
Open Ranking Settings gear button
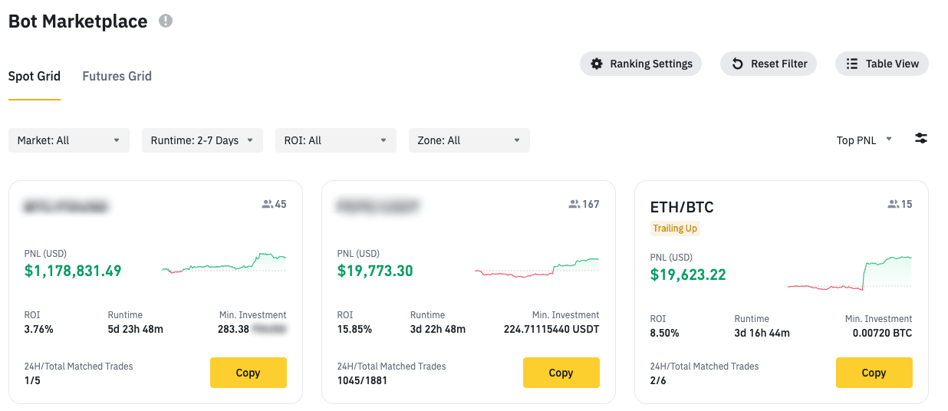(x=596, y=64)
